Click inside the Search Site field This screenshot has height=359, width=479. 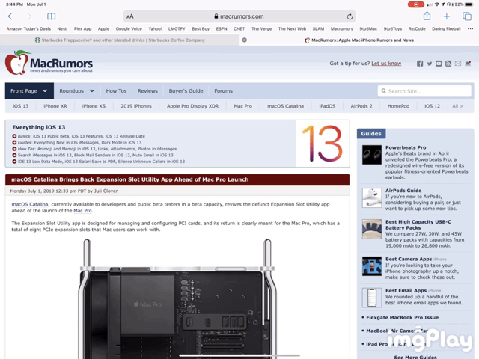(424, 91)
